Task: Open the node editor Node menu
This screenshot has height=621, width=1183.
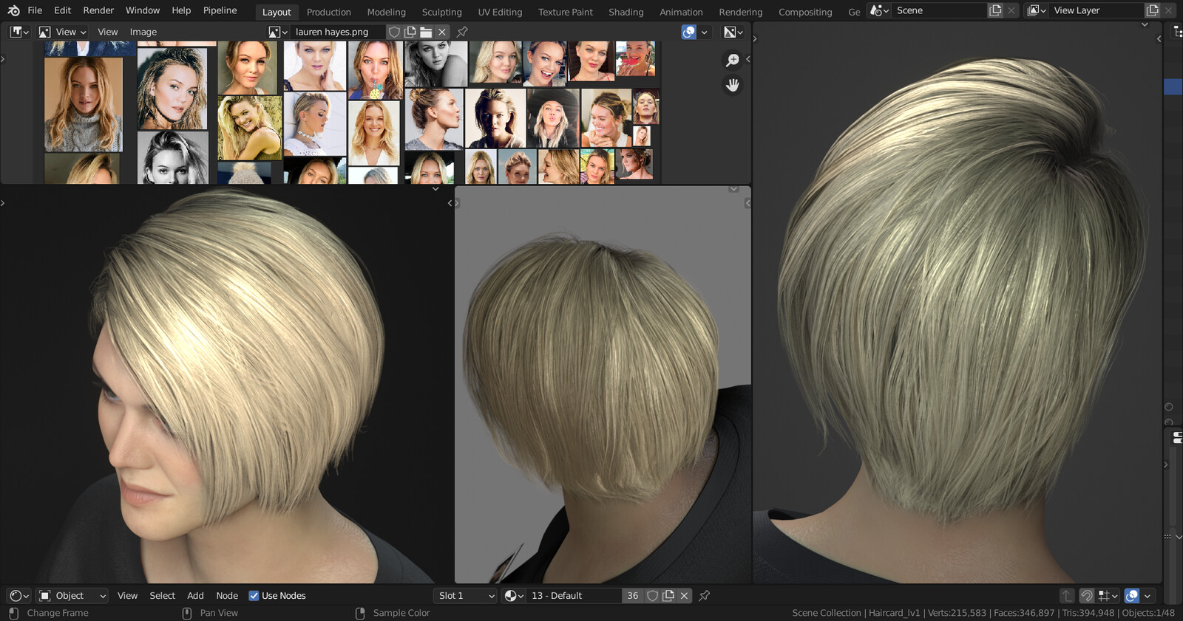Action: (x=227, y=596)
